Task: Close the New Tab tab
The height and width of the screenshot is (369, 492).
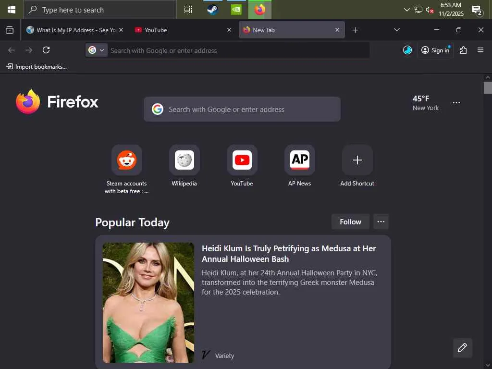Action: click(x=337, y=30)
